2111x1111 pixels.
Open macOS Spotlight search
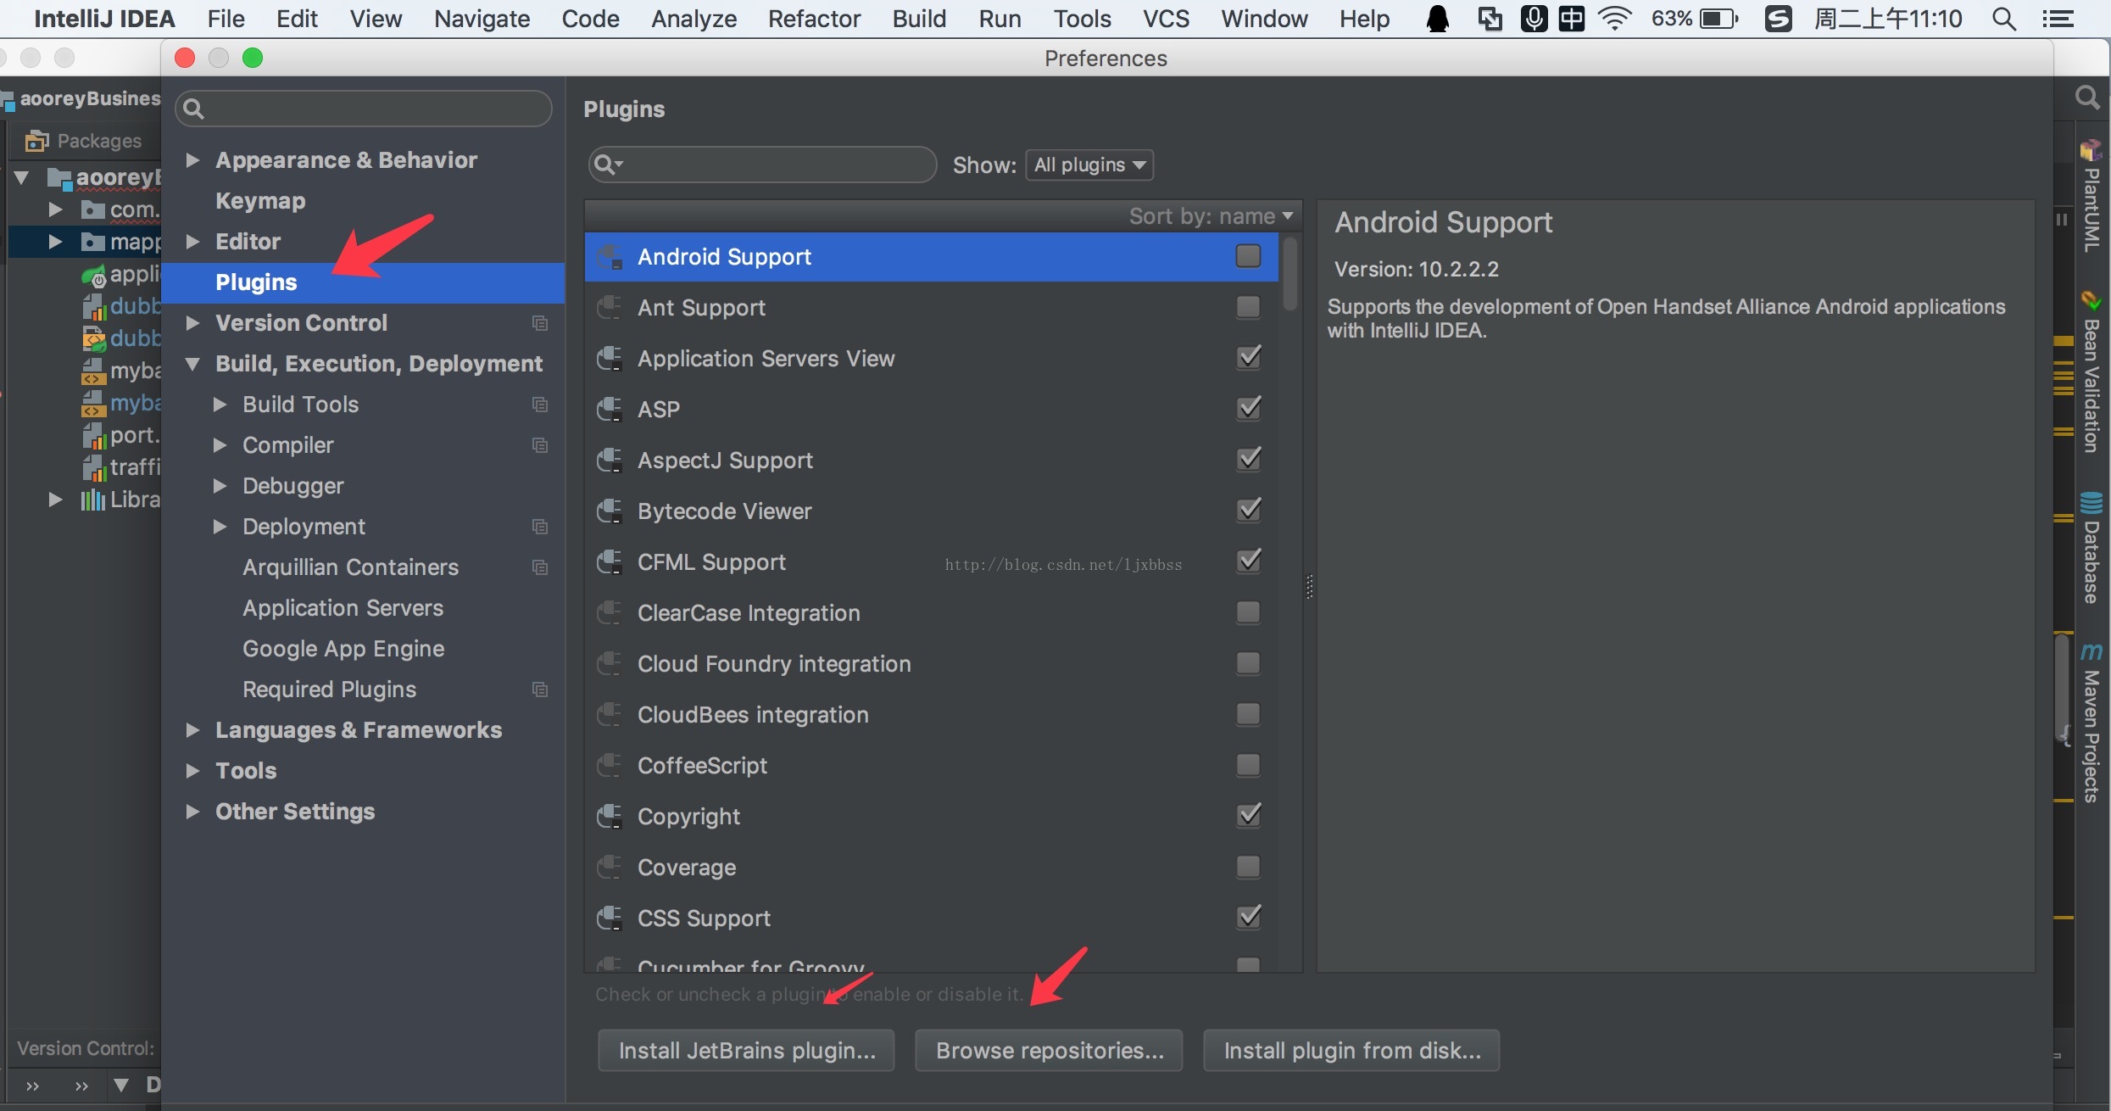click(x=2004, y=19)
